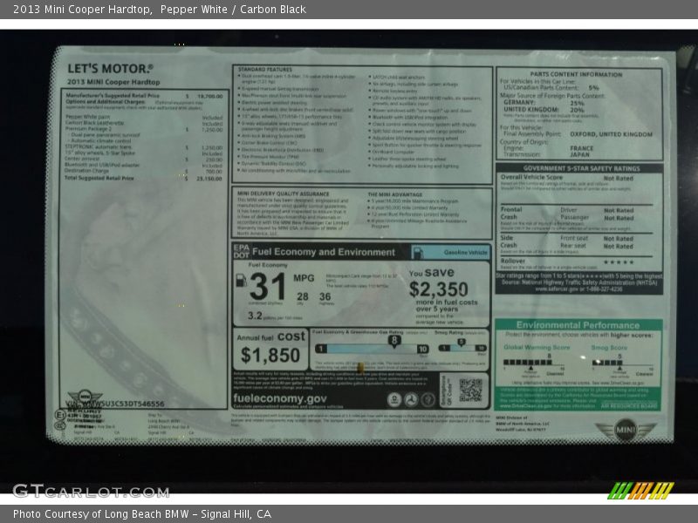Click the VIN number at the sticker's bottom left

tap(115, 404)
